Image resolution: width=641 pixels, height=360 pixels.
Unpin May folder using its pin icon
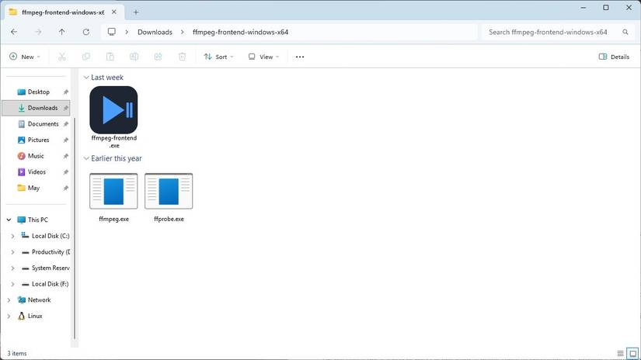tap(66, 189)
